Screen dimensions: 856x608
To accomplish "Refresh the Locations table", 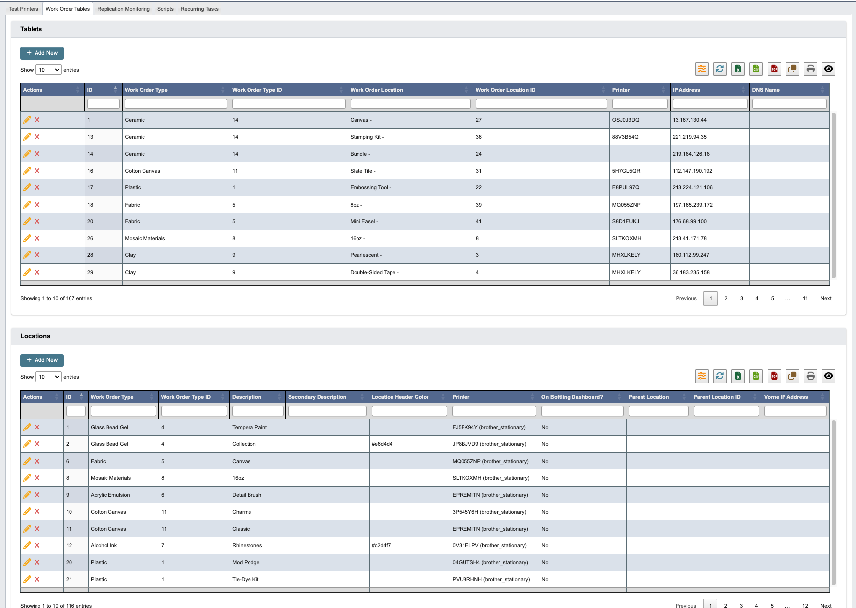I will coord(720,376).
